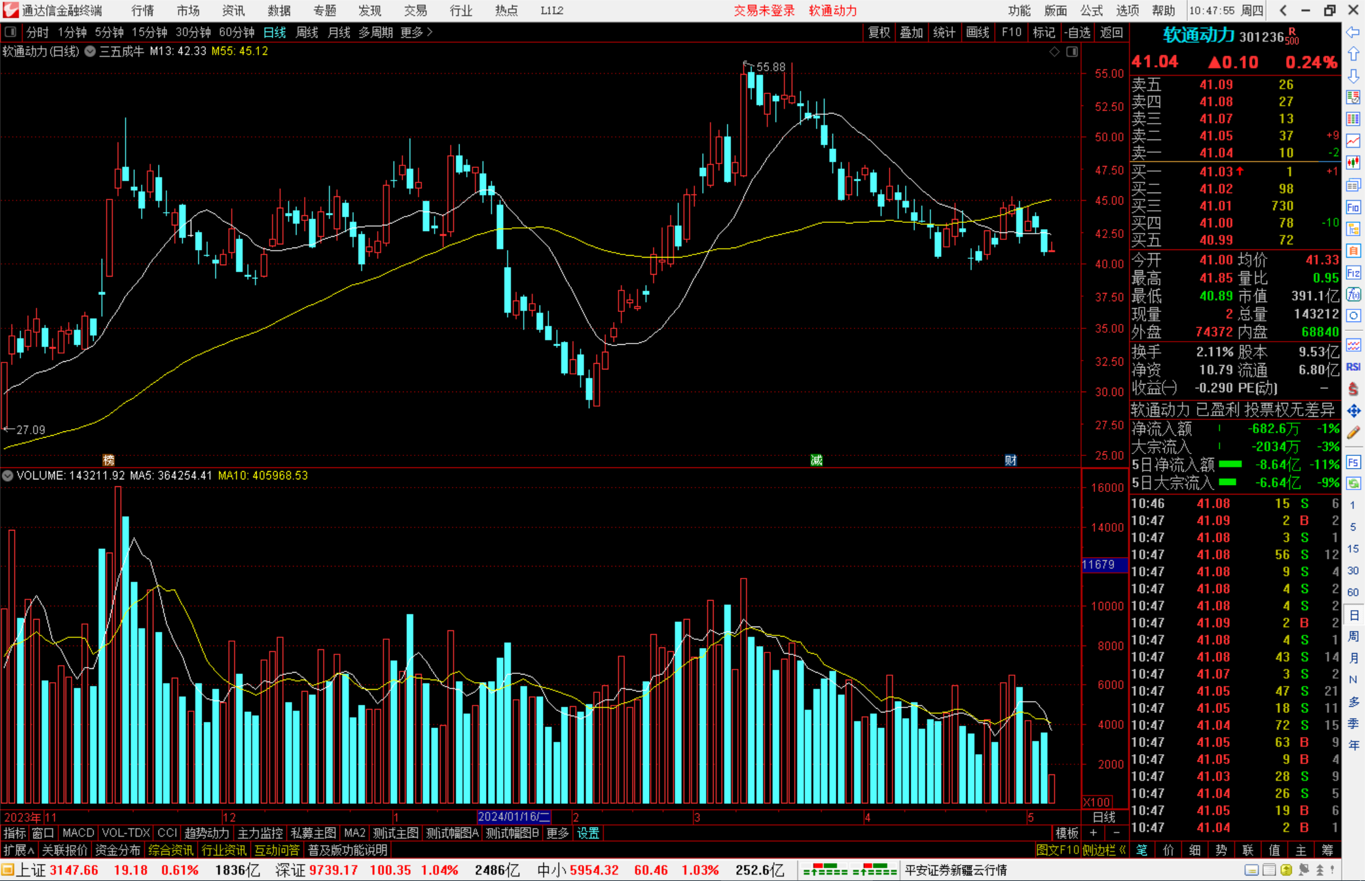
Task: Click the chart window maximize icon near top right
Action: click(1072, 52)
